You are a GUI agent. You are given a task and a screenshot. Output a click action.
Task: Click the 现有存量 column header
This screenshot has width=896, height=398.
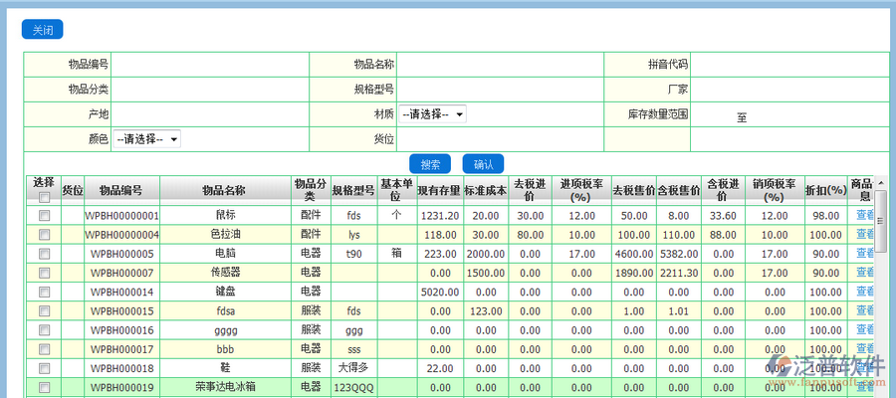pos(438,190)
